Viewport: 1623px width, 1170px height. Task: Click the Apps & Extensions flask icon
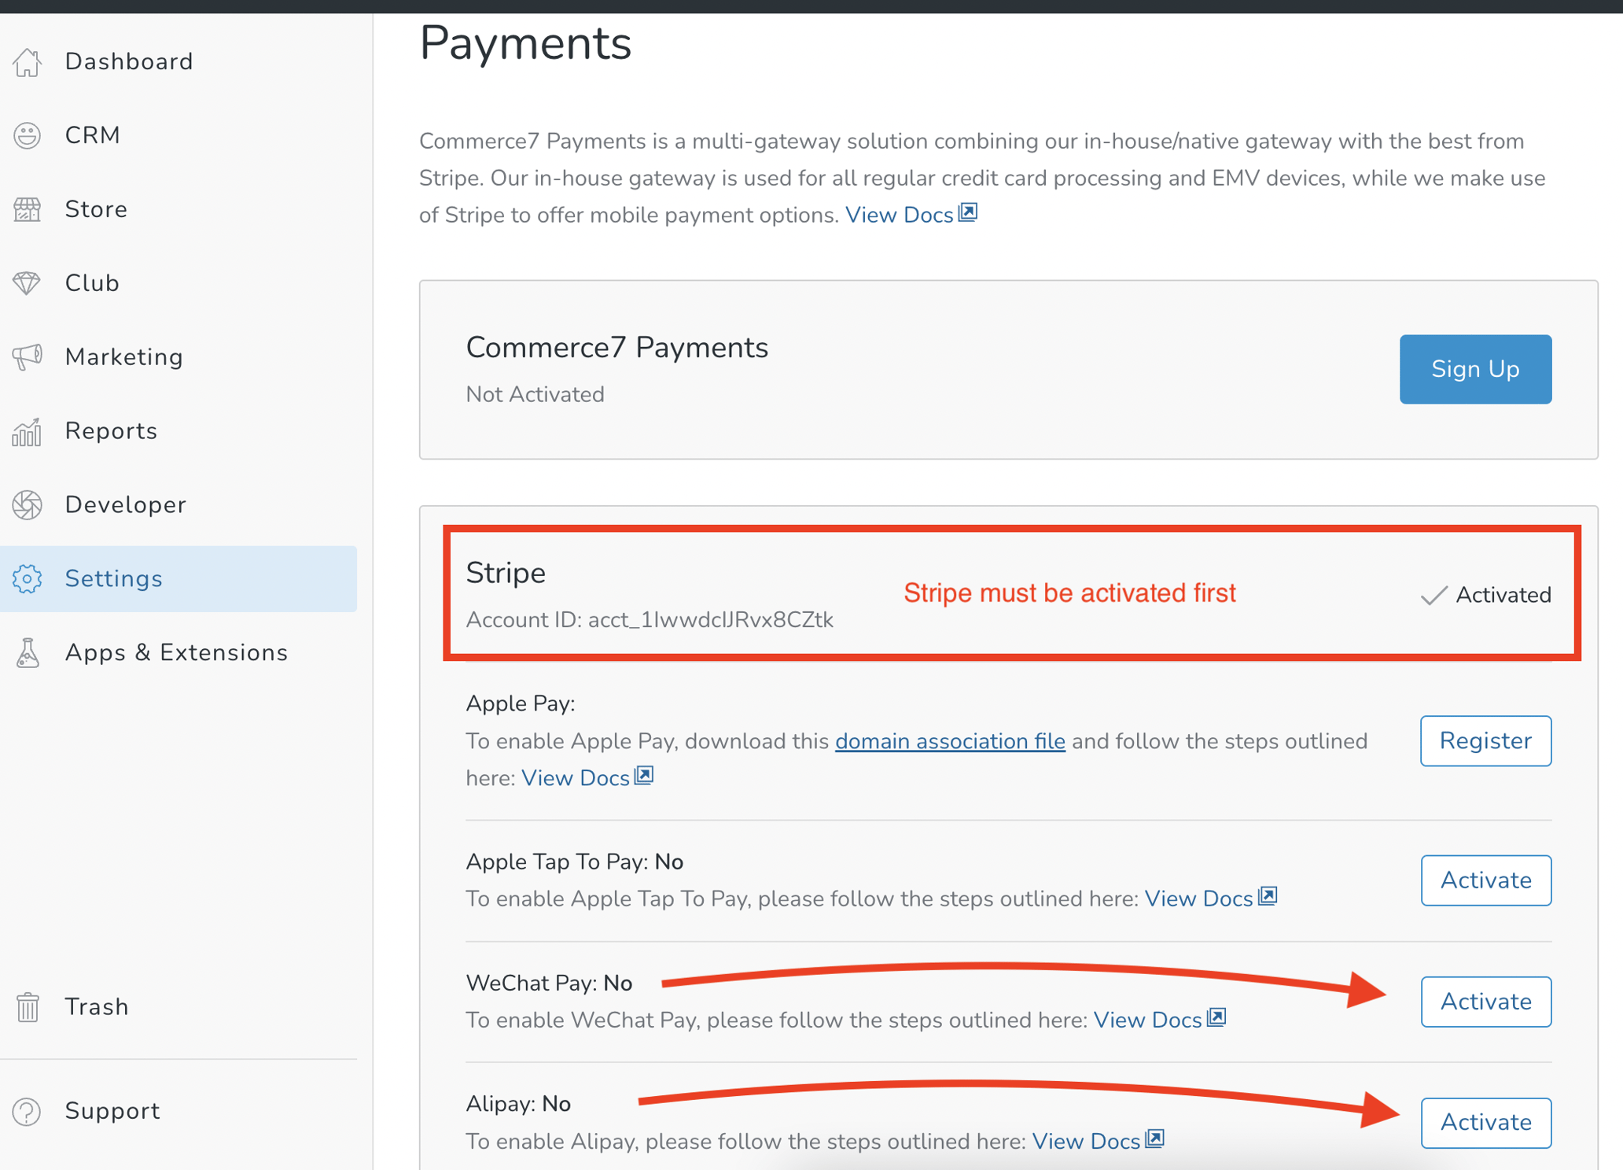28,652
